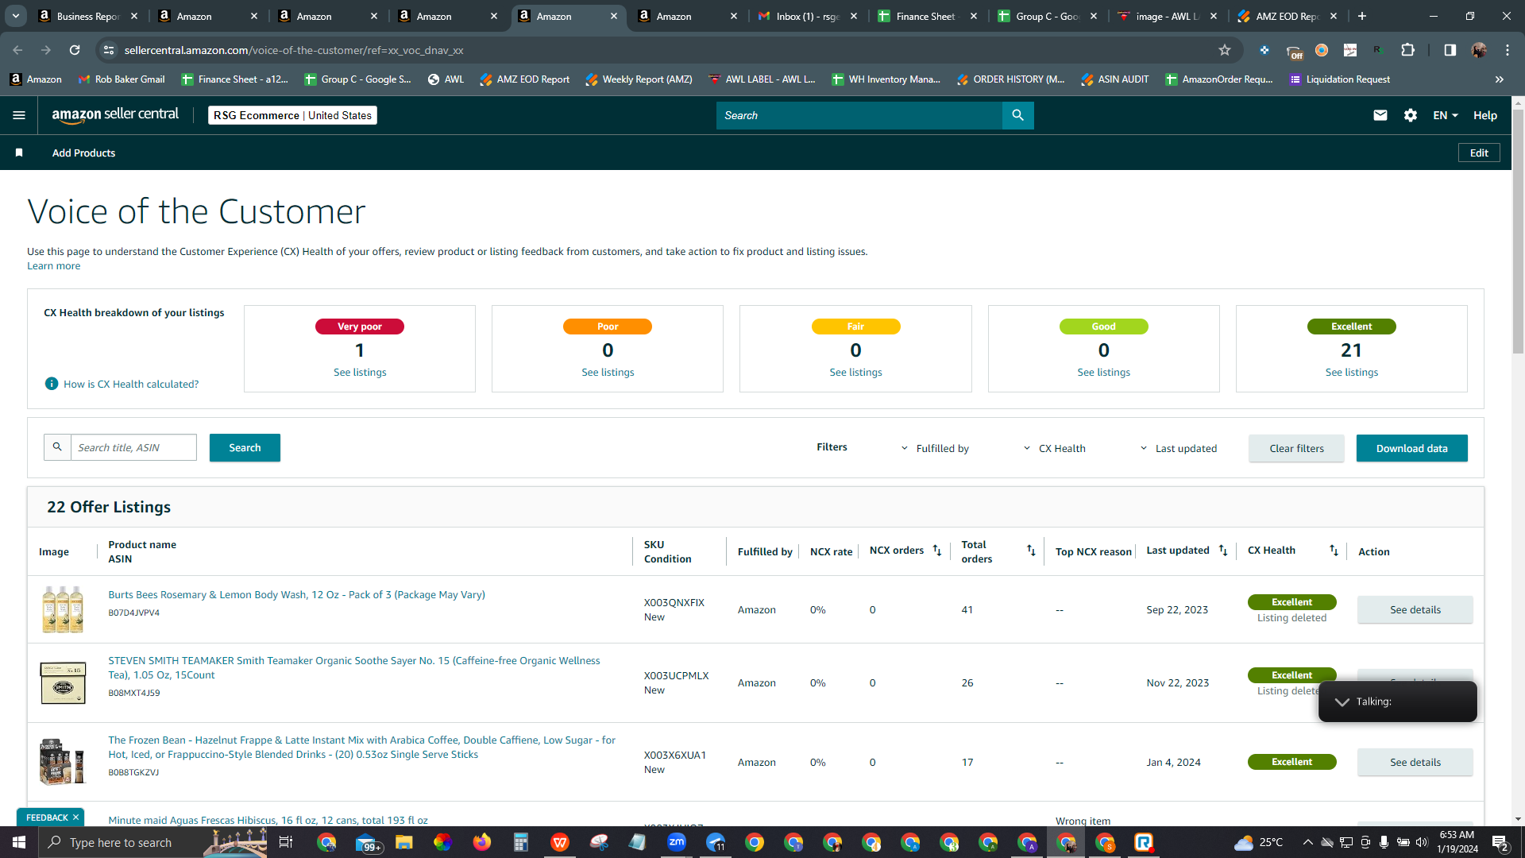Switch to the AMZ EOD Report tab
The image size is (1525, 858).
point(1288,16)
